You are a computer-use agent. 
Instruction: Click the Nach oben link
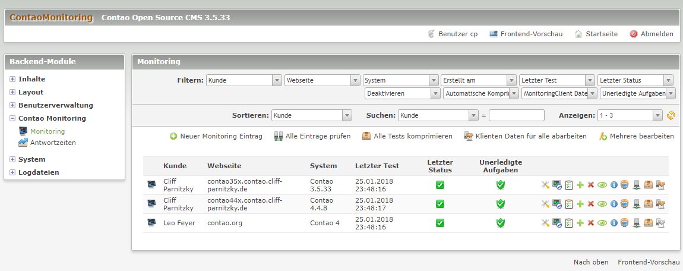point(591,262)
